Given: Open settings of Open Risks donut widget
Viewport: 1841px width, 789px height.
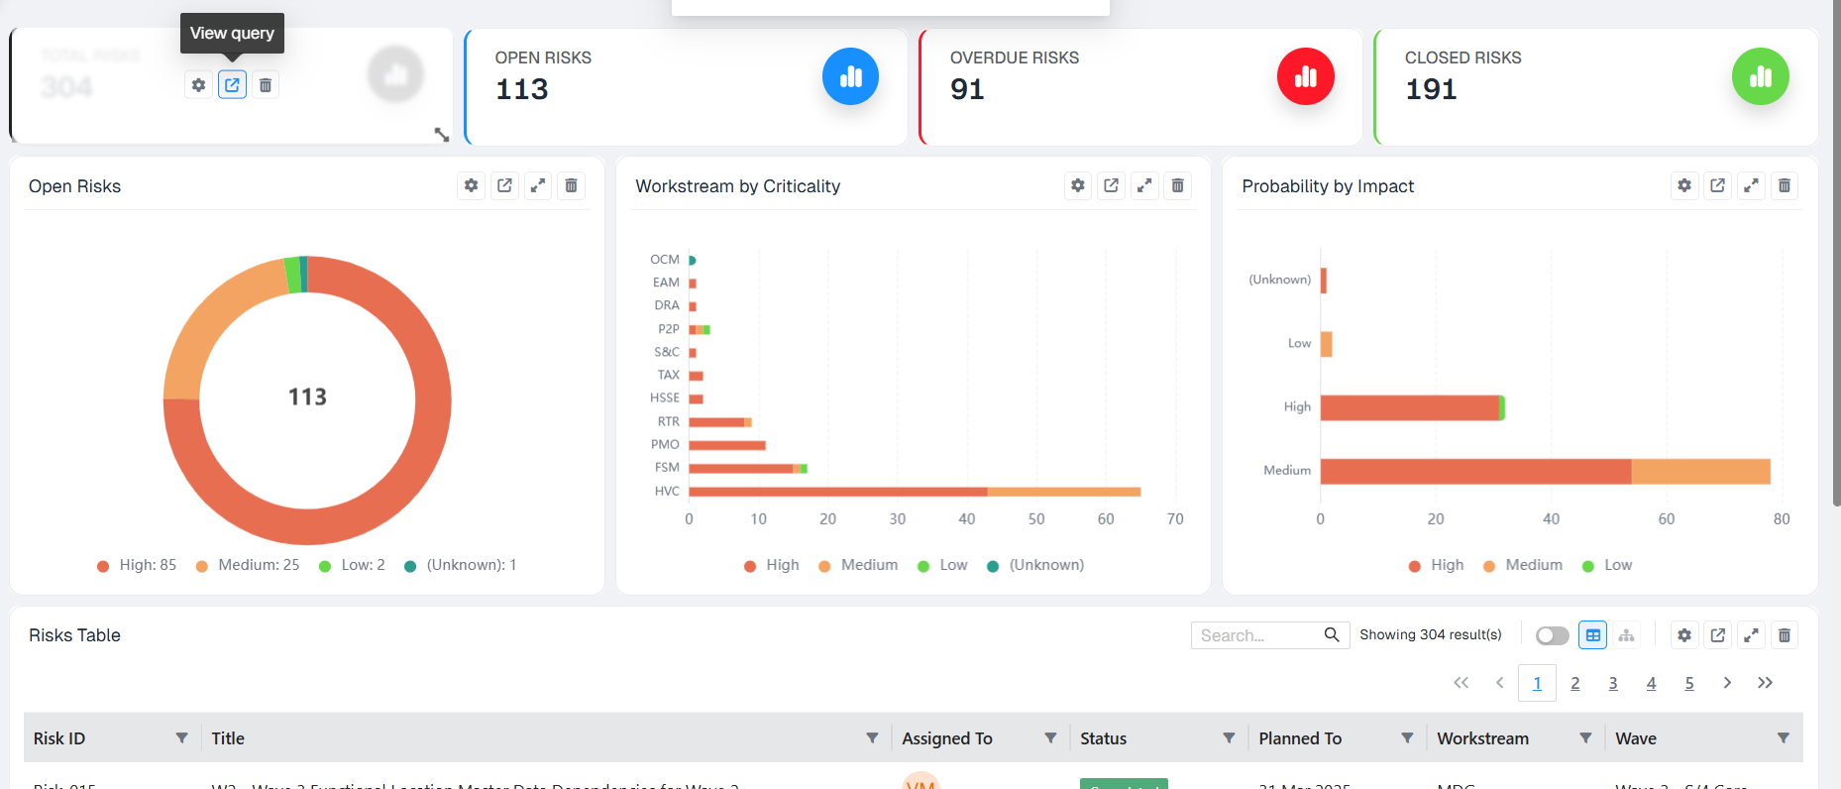Looking at the screenshot, I should click(472, 185).
